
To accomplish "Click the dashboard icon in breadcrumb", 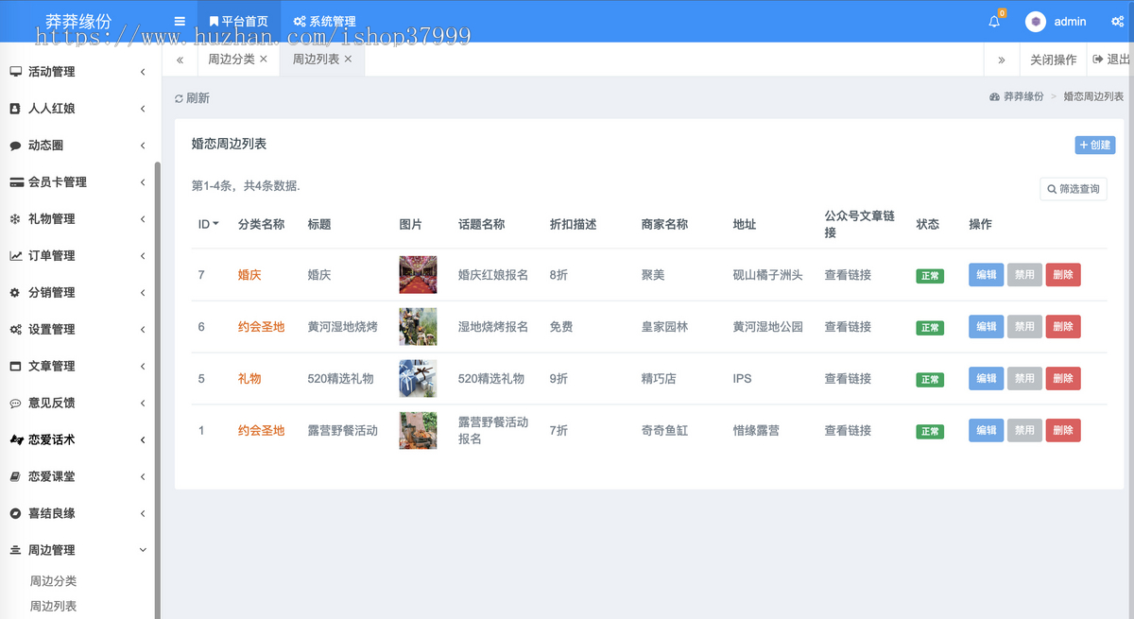I will coord(994,97).
